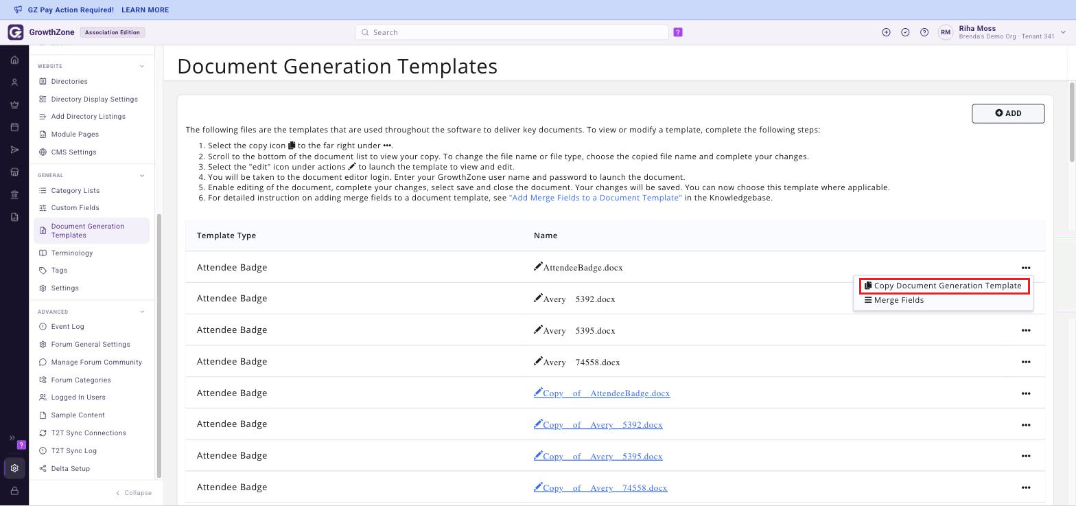Image resolution: width=1076 pixels, height=506 pixels.
Task: Open Copy of Avery 74558.docx link
Action: coord(605,488)
